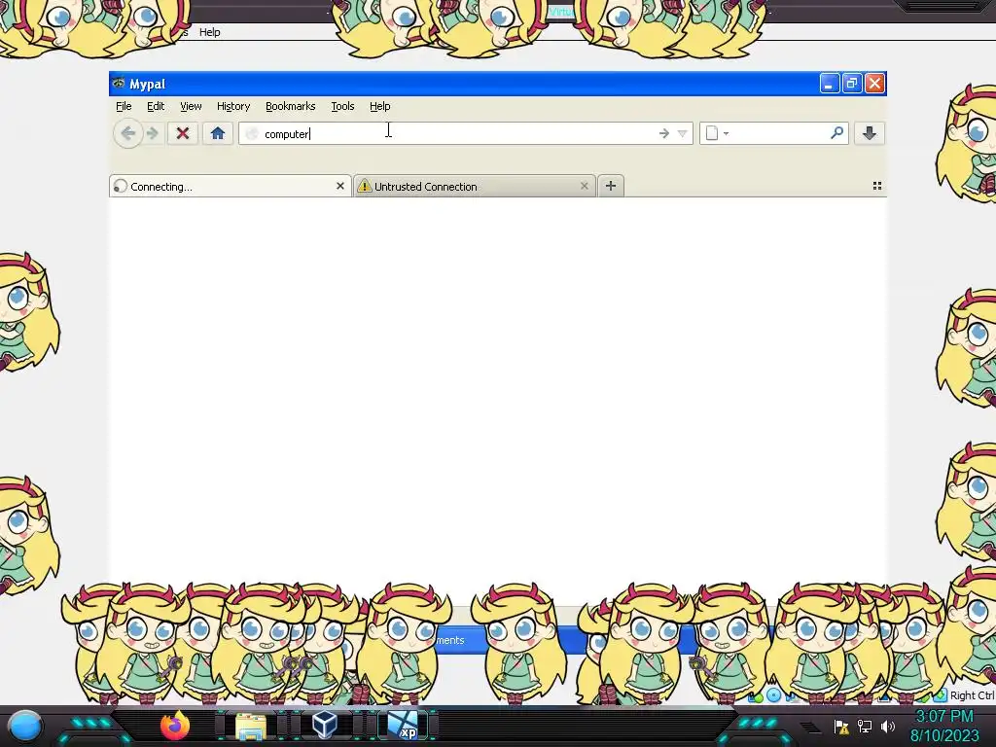Open network tray icon
The height and width of the screenshot is (747, 996).
coord(865,726)
